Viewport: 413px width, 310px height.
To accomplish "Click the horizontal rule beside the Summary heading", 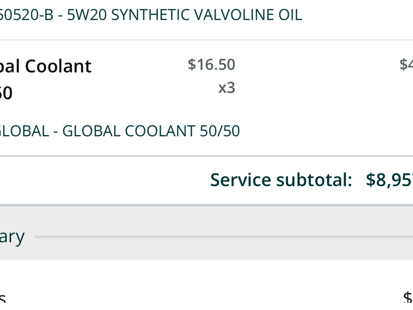I will pyautogui.click(x=224, y=237).
